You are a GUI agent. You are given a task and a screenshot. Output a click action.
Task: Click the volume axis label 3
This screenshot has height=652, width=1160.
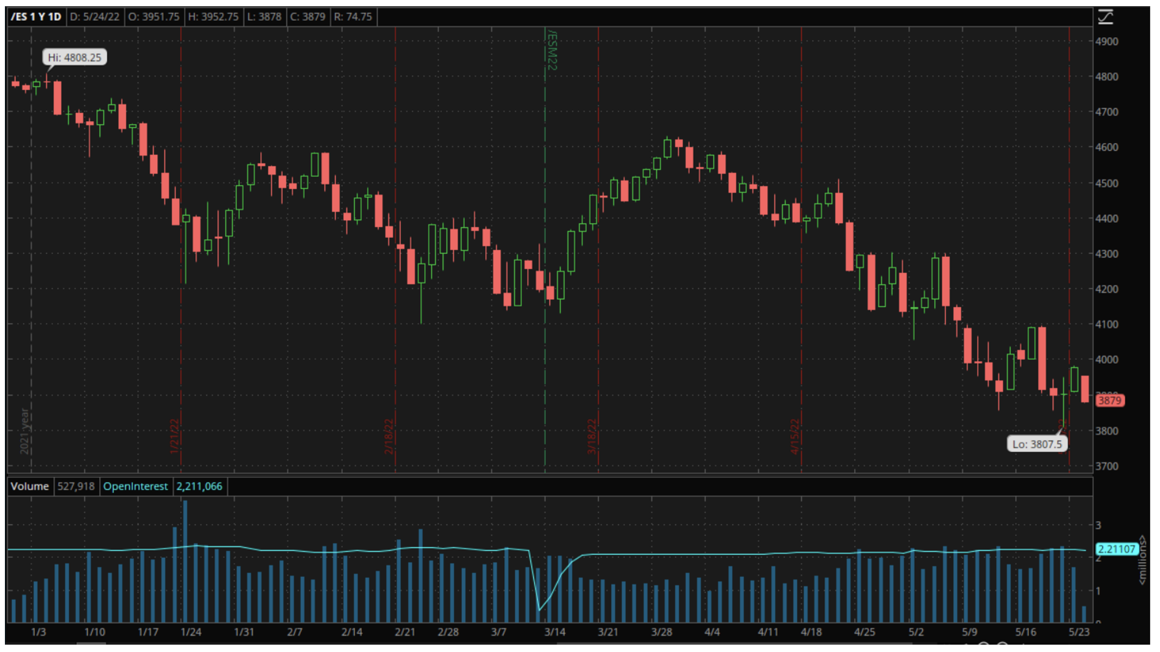1098,525
